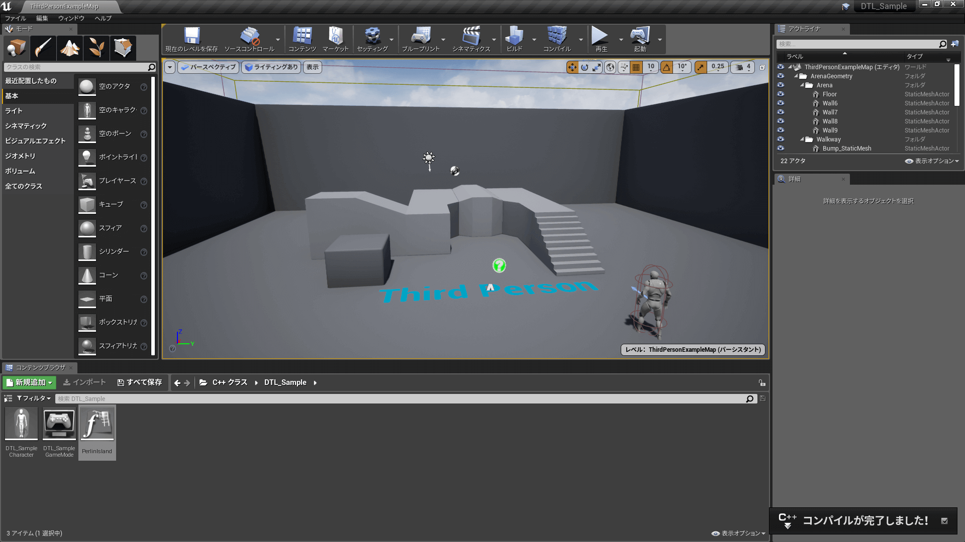Toggle visibility of Wall8 actor
Screen dimensions: 965x542
[x=781, y=121]
